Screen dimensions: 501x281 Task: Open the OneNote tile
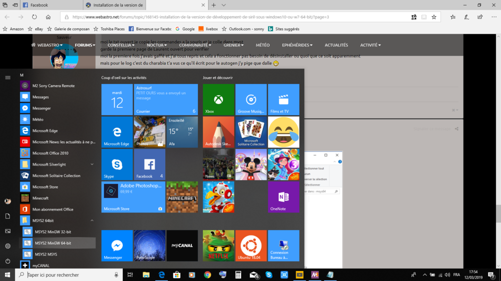[284, 197]
